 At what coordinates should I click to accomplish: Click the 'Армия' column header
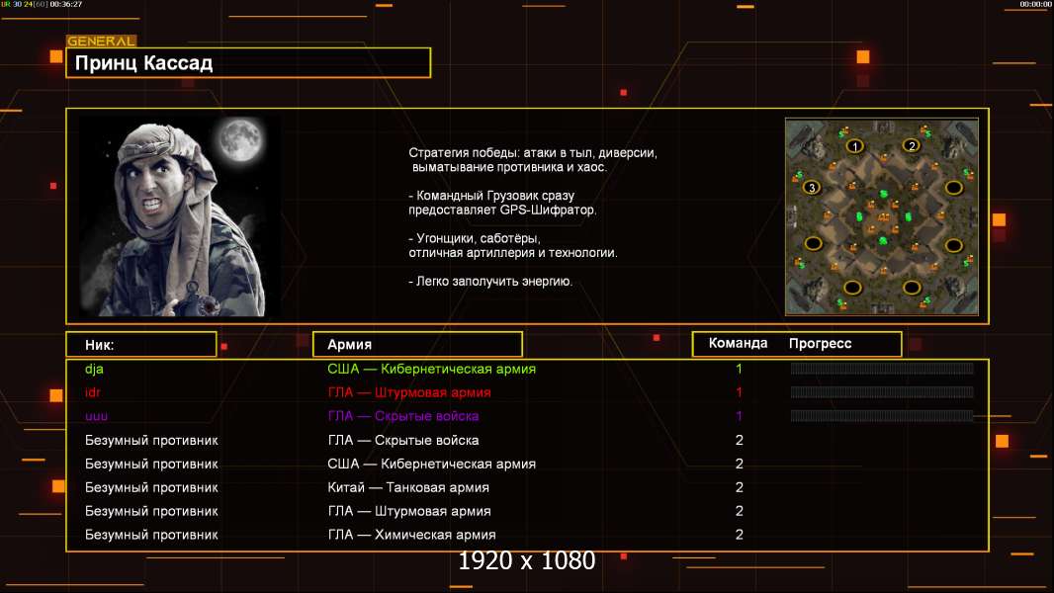(417, 344)
